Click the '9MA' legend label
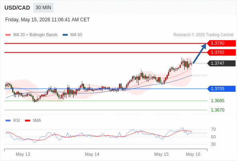237x161 pixels. (x=37, y=121)
